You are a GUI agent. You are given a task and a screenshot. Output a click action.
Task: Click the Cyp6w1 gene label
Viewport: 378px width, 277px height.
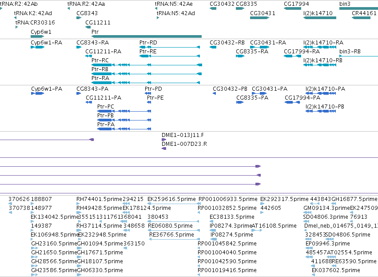click(41, 32)
